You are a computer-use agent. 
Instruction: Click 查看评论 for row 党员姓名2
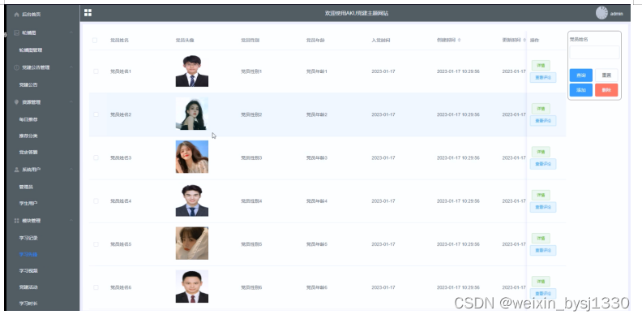coord(543,121)
